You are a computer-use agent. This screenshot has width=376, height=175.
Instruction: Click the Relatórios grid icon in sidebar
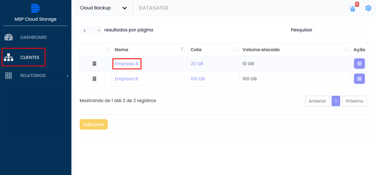point(9,76)
